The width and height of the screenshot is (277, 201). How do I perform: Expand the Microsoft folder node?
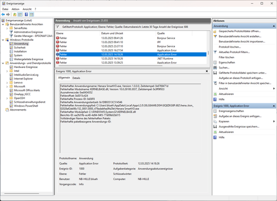[7, 87]
